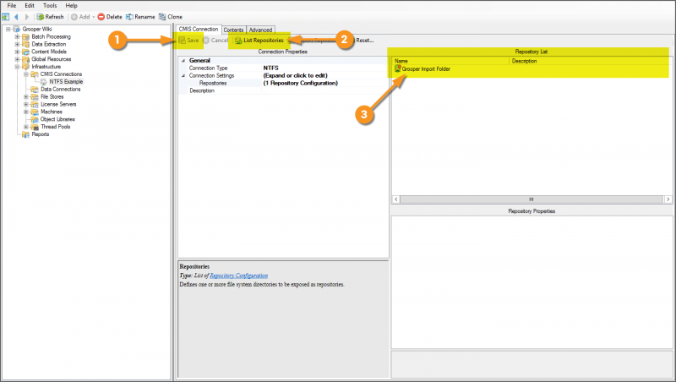This screenshot has width=676, height=382.
Task: Select Data Extraction in the tree
Action: coord(49,44)
